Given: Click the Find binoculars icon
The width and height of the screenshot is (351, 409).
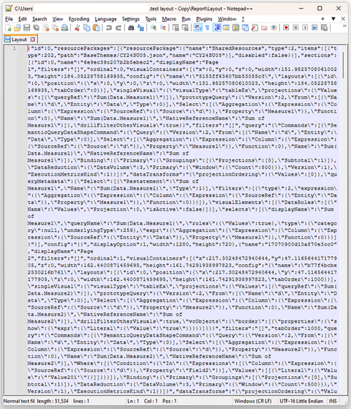Looking at the screenshot, I should pyautogui.click(x=131, y=28).
